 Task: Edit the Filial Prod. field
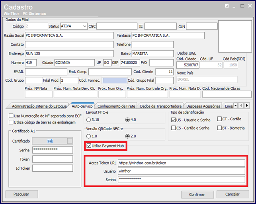click(69, 80)
